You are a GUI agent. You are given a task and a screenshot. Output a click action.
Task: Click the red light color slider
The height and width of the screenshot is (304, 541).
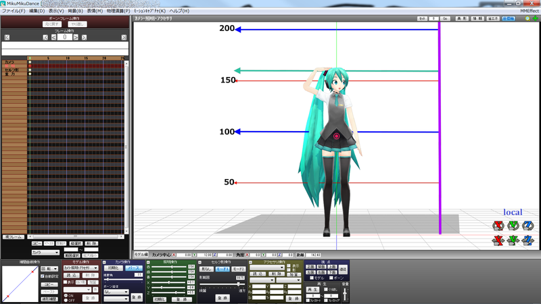[x=169, y=267]
